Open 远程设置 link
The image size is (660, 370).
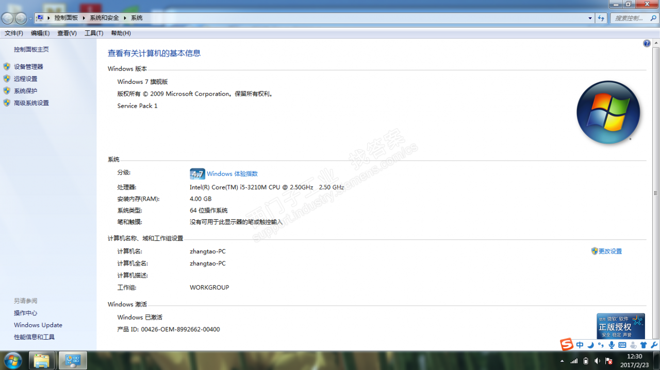coord(26,79)
